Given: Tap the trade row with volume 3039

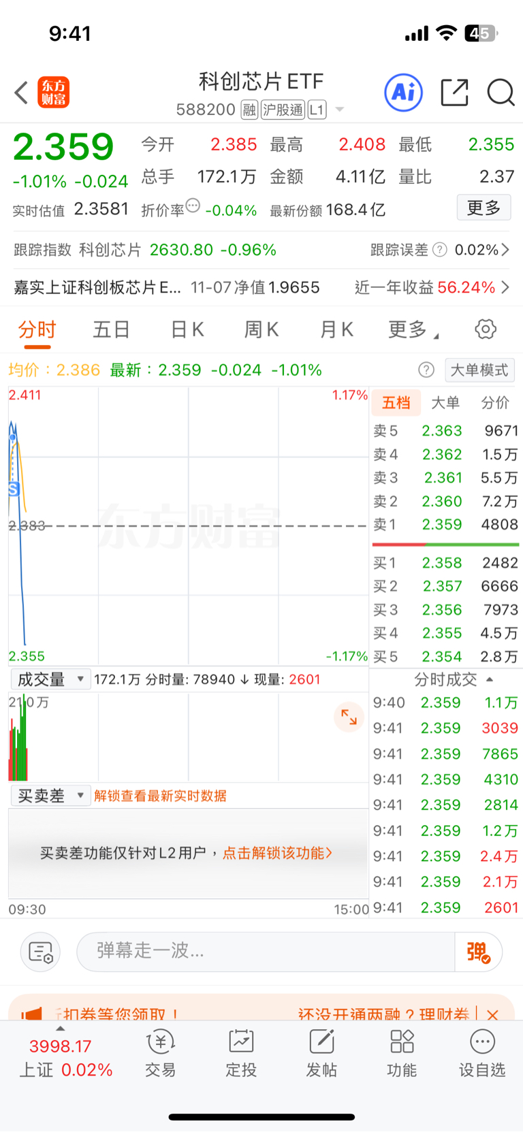Looking at the screenshot, I should (x=445, y=728).
